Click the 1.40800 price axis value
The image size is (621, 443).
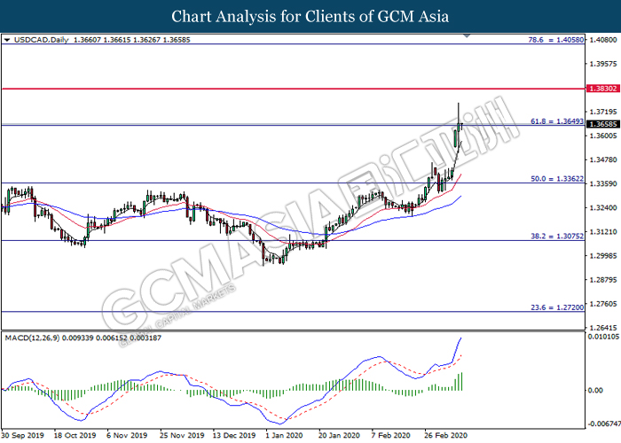[601, 40]
